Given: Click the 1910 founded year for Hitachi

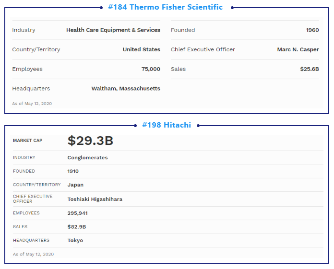Looking at the screenshot, I should pos(73,171).
